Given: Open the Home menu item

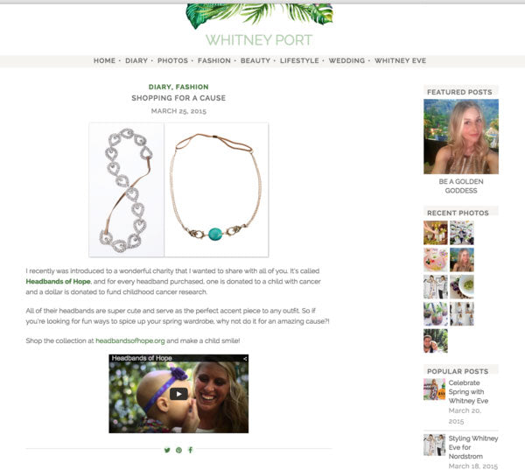Looking at the screenshot, I should pos(104,60).
